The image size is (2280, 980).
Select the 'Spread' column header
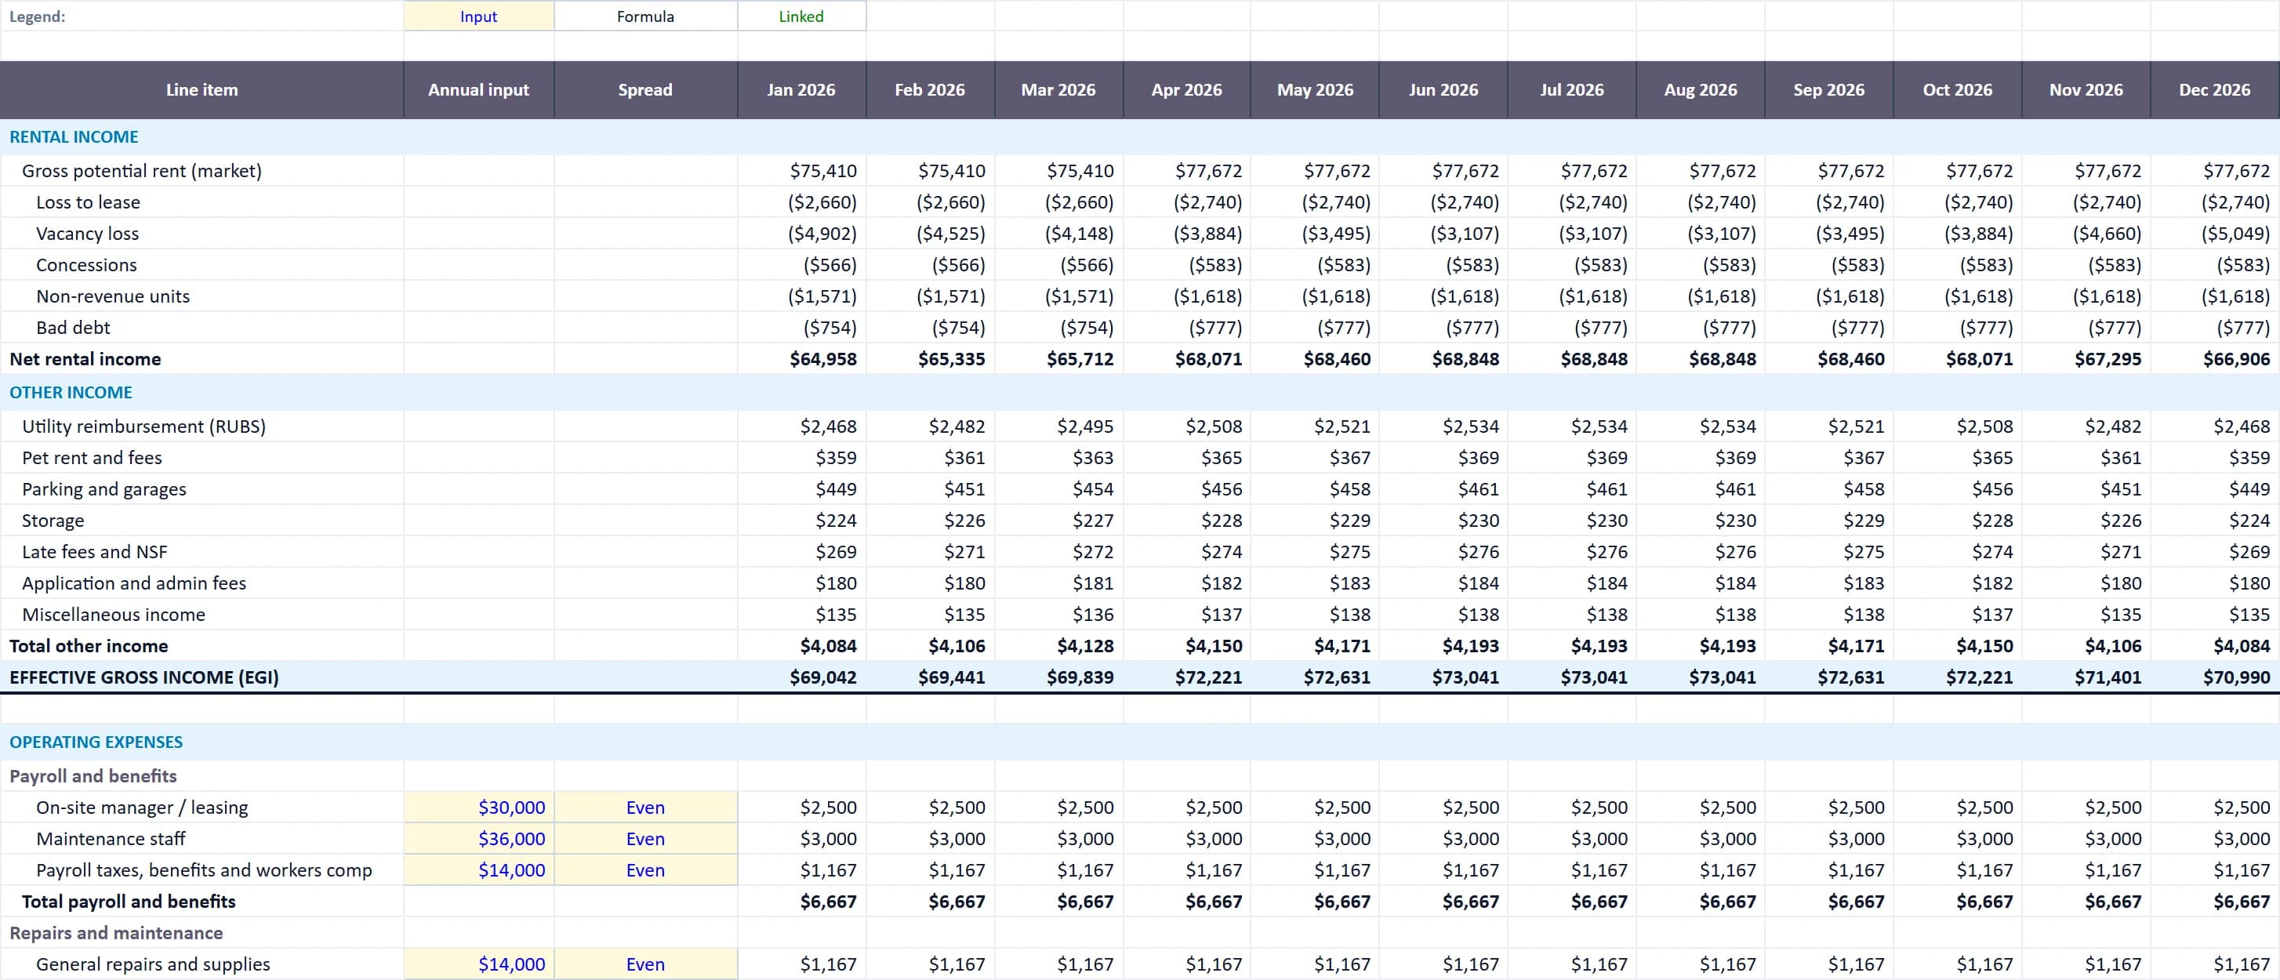pyautogui.click(x=645, y=89)
